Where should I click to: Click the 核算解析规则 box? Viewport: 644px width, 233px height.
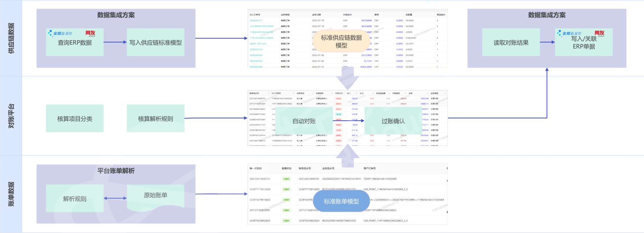click(156, 119)
